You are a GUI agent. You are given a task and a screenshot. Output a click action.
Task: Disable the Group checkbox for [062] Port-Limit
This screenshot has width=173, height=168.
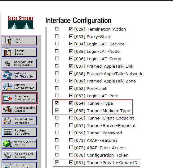[71, 88]
